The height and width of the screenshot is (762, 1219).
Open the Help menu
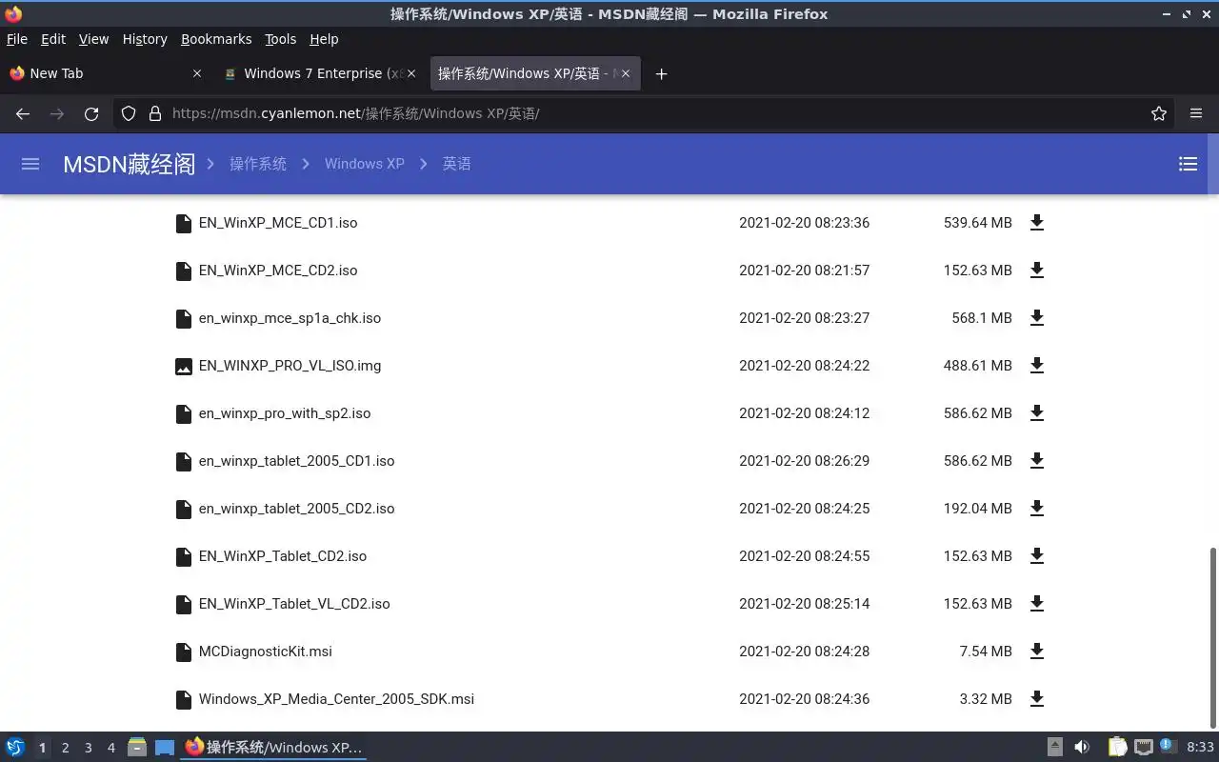324,39
